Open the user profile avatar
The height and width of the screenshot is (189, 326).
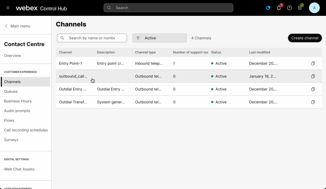(x=314, y=8)
